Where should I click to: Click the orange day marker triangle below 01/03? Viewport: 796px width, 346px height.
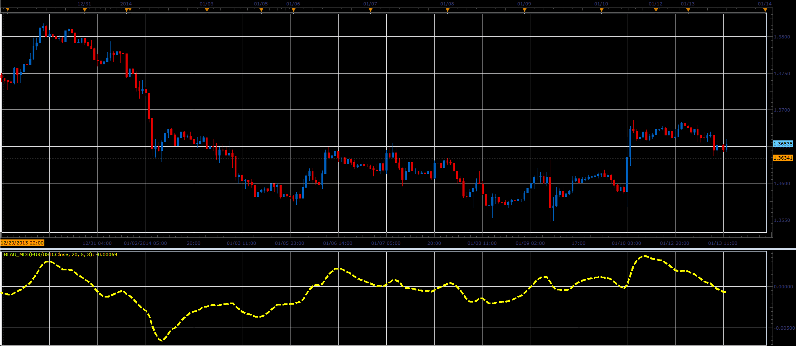coord(207,10)
